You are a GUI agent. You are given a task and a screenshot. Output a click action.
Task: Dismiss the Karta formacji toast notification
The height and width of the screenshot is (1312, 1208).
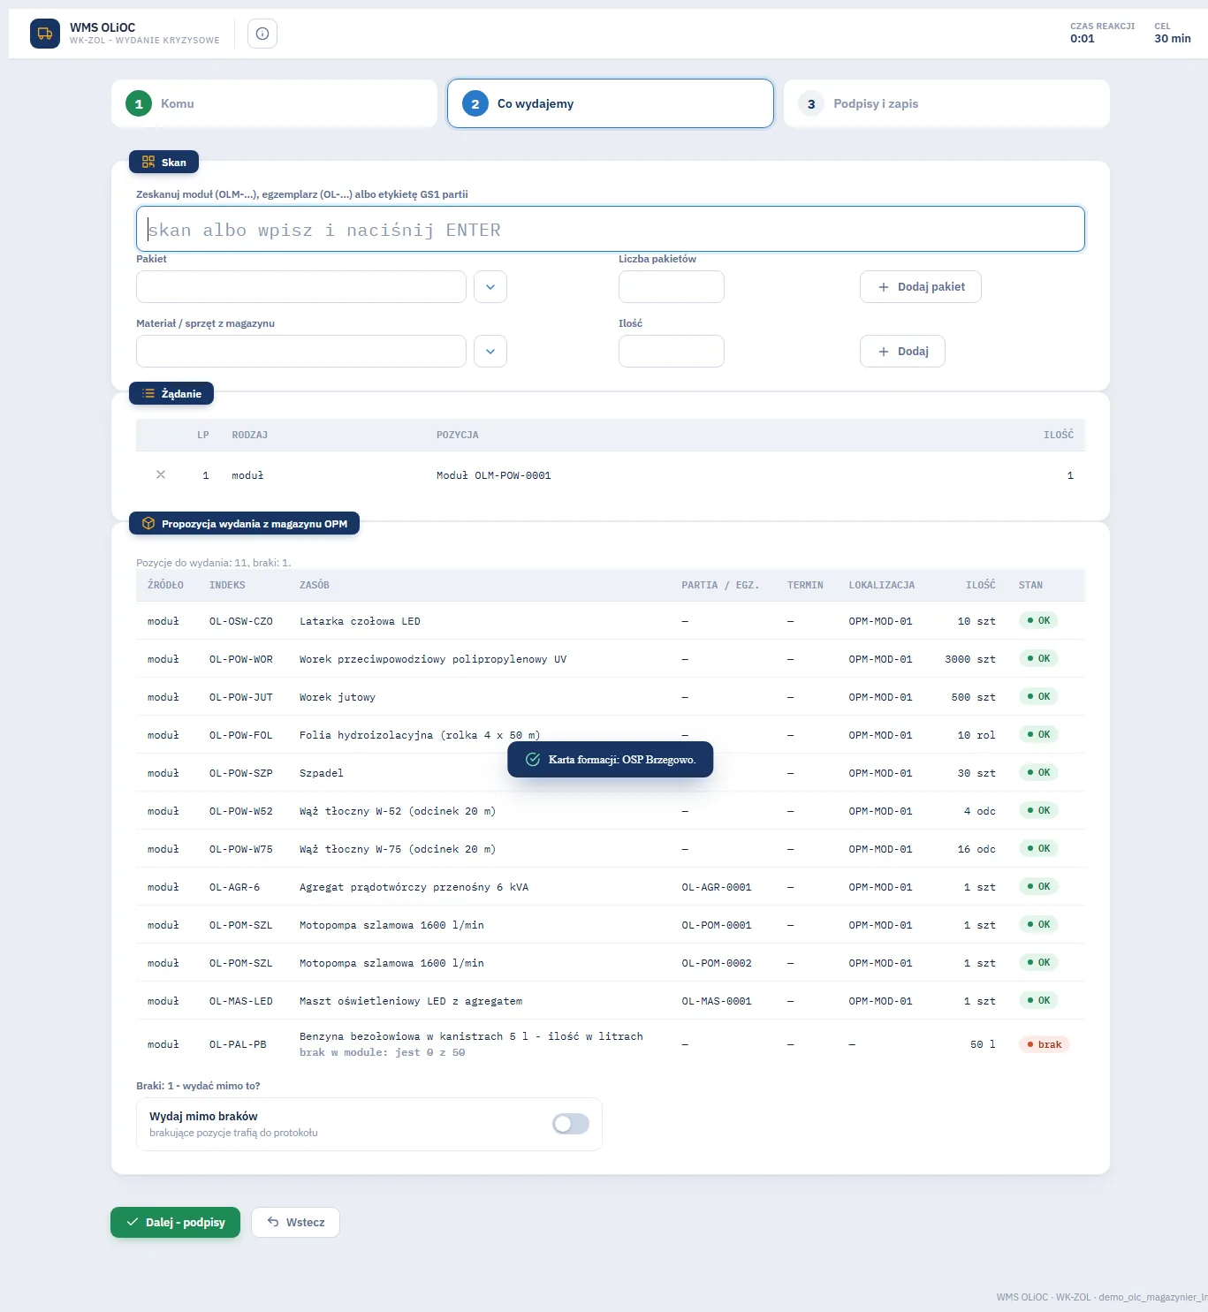coord(610,760)
